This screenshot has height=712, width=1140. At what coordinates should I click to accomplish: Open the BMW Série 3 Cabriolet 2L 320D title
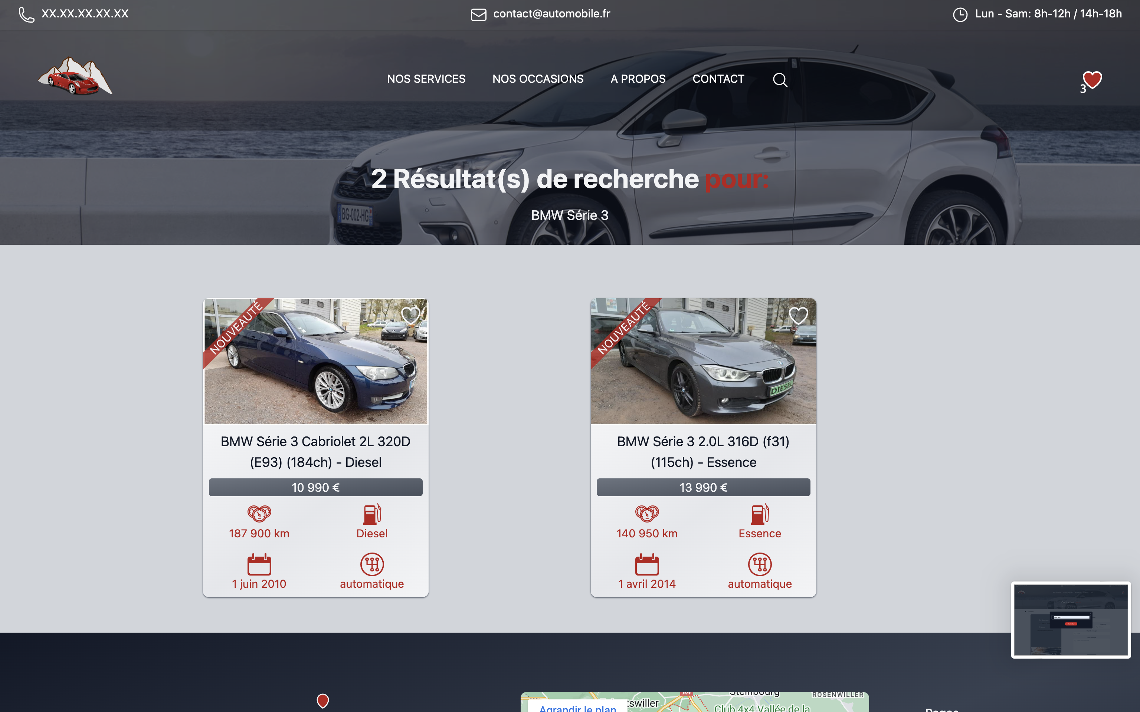click(316, 452)
